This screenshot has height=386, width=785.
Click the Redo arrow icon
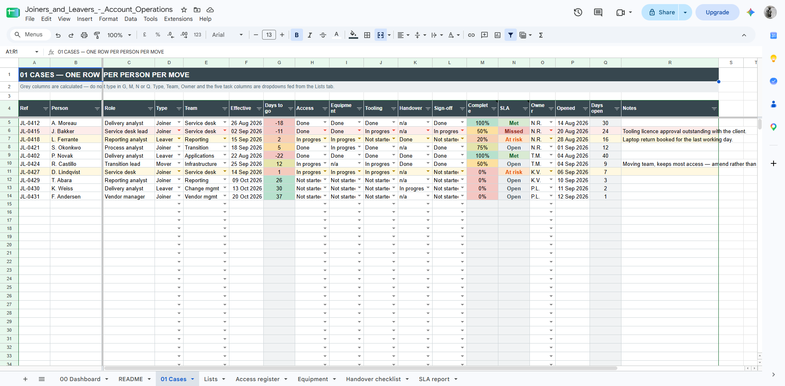coord(71,35)
